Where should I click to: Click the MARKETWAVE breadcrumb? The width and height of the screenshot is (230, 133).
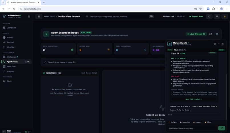pos(49,17)
